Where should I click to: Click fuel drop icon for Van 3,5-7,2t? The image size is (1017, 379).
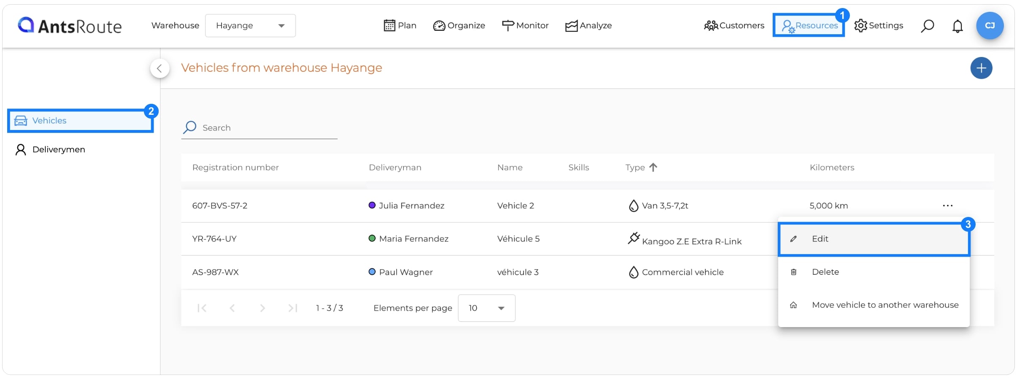[x=633, y=206]
